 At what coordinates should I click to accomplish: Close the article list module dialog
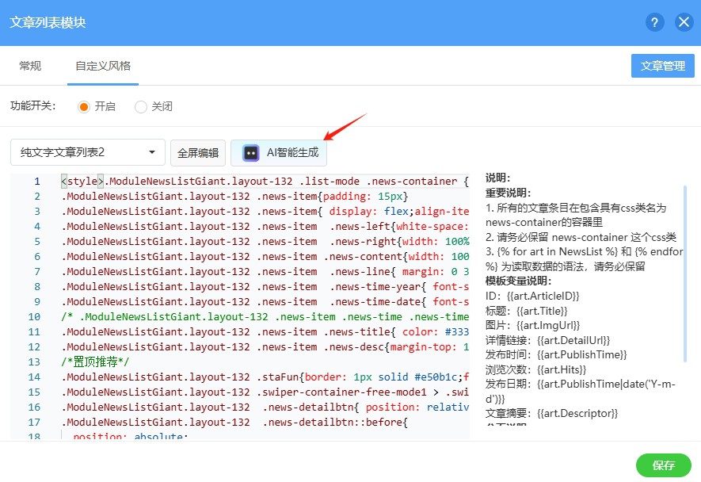[x=684, y=22]
